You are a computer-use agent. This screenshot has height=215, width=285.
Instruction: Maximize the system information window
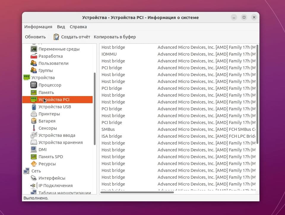tap(244, 17)
